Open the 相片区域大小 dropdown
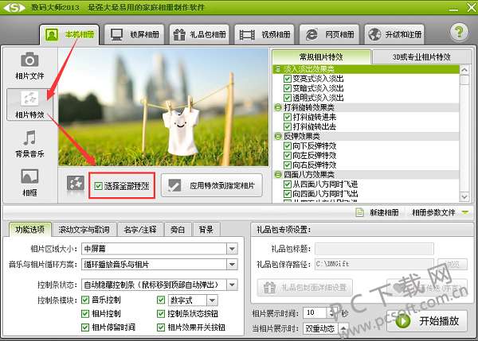The height and width of the screenshot is (341, 478). [x=232, y=249]
